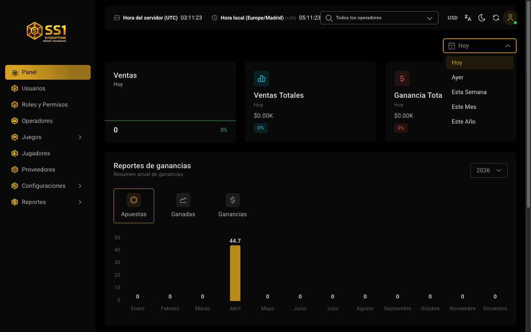Click the Ganadas chart icon
Image resolution: width=531 pixels, height=332 pixels.
183,200
